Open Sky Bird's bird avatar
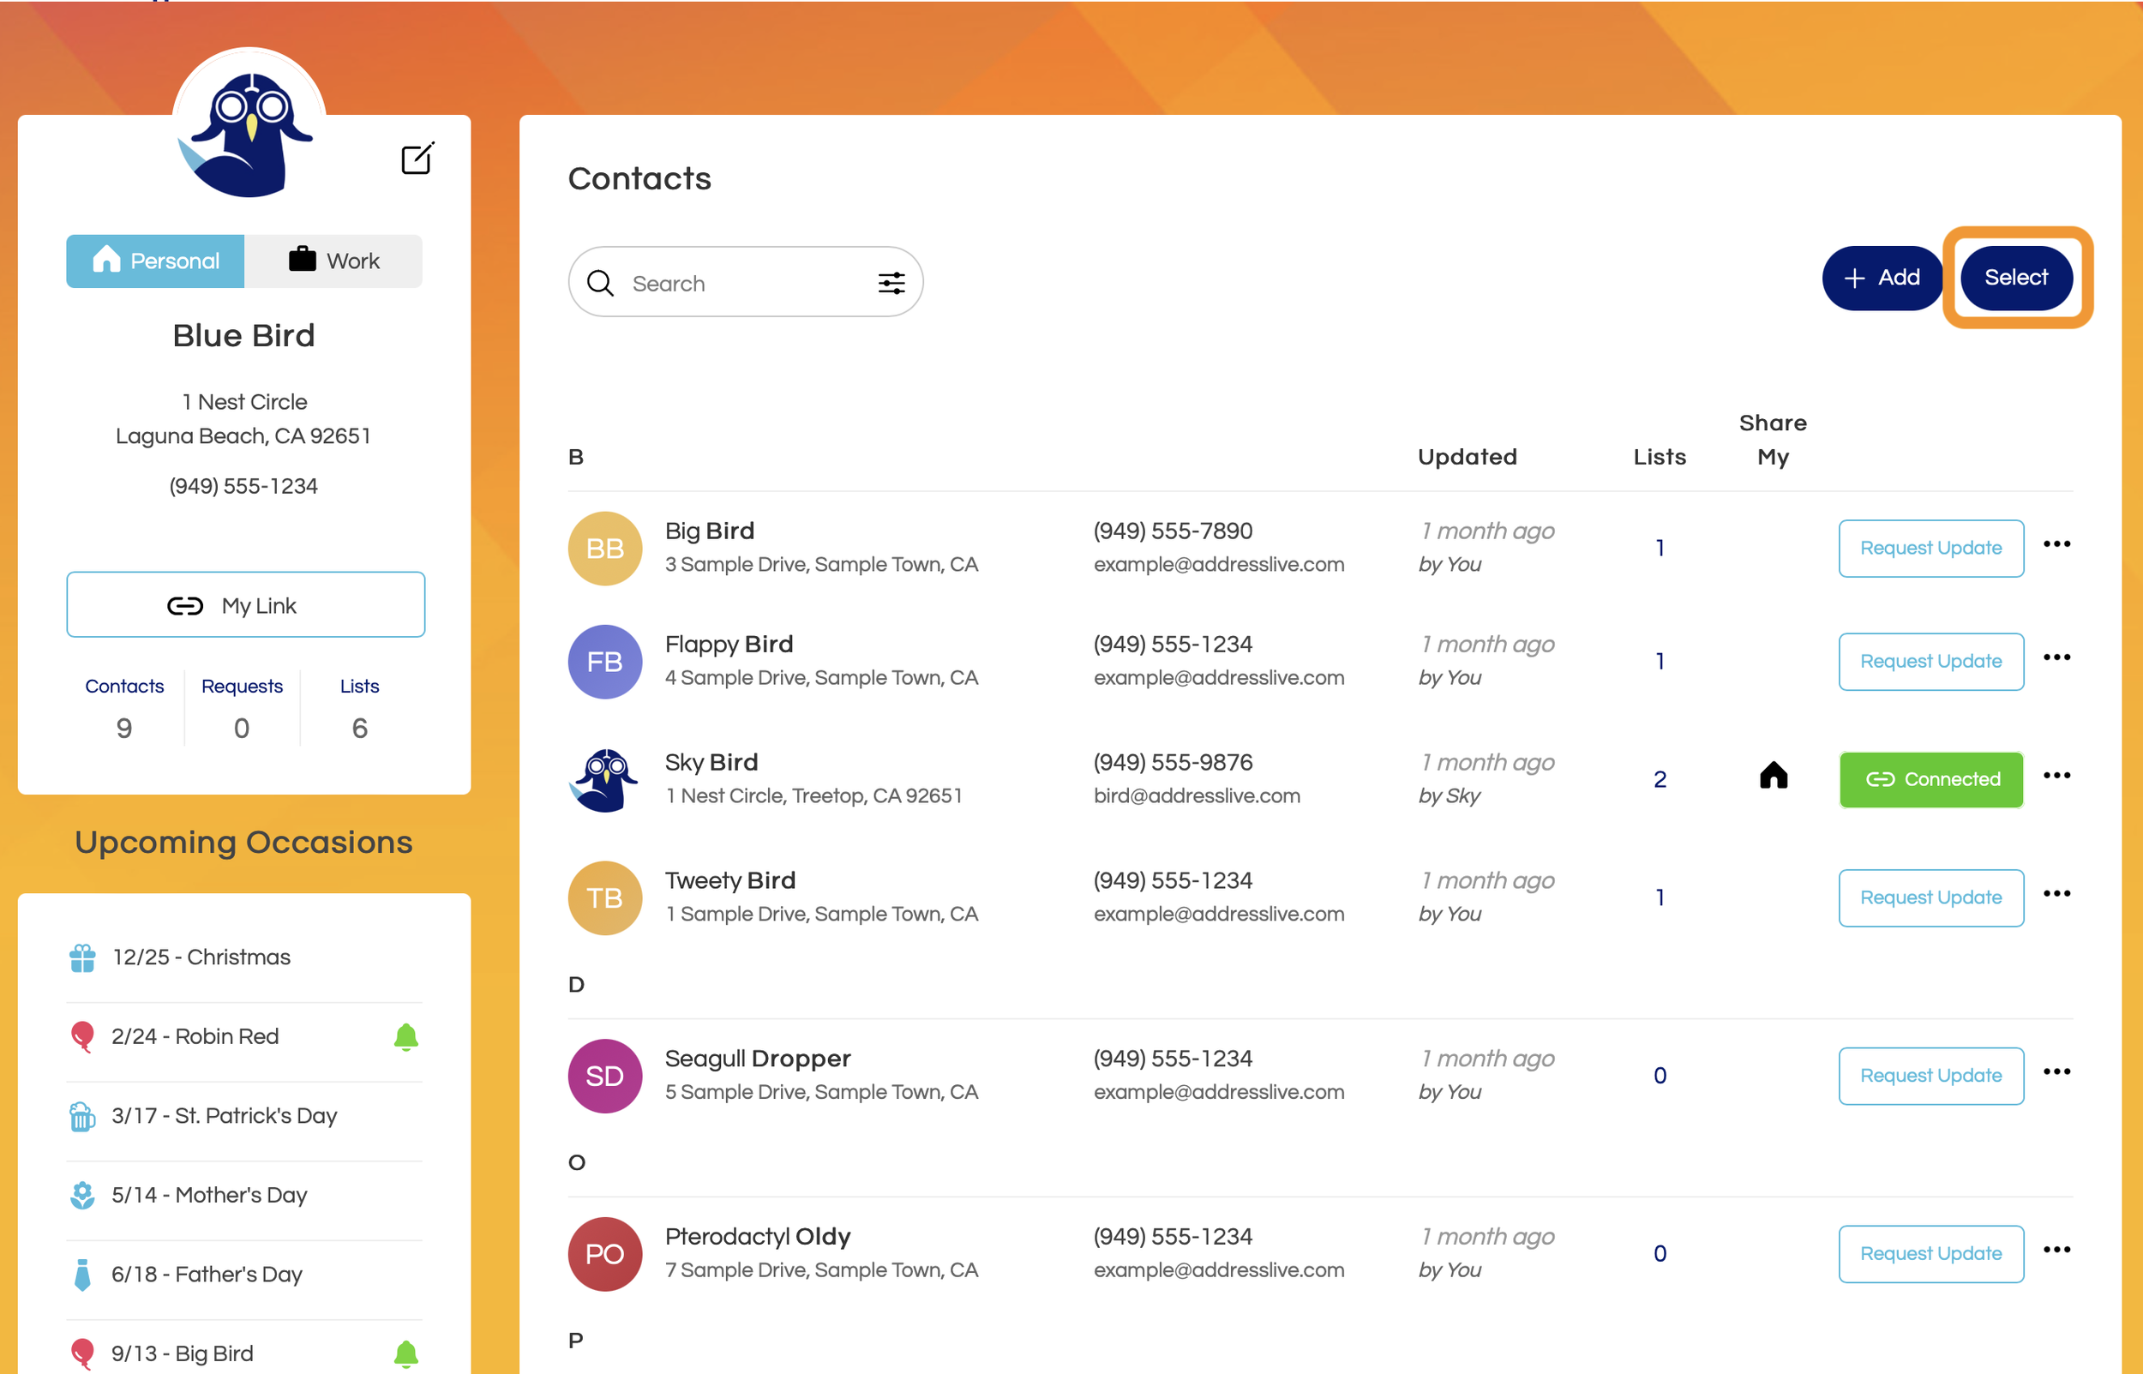Viewport: 2143px width, 1374px height. click(x=605, y=779)
